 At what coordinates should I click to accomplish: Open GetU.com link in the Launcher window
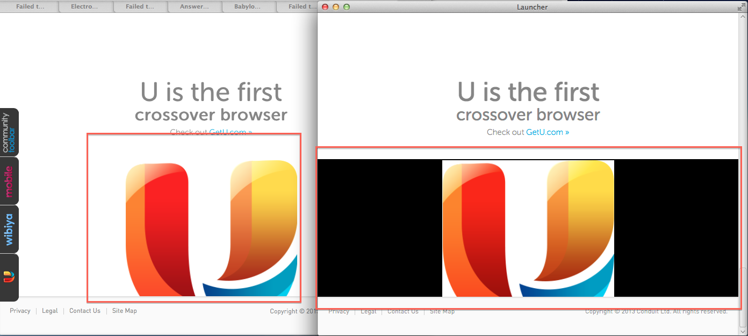547,132
